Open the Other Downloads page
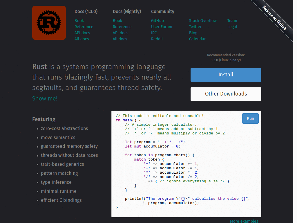 coord(226,94)
